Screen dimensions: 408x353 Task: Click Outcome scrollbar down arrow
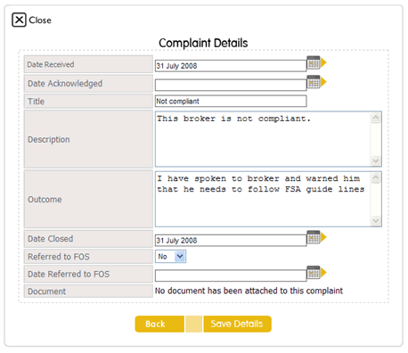click(x=376, y=221)
